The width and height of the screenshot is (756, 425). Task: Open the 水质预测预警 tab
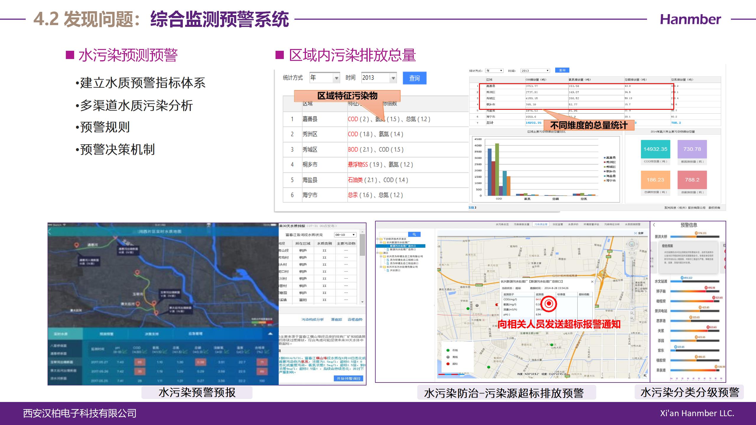coord(633,224)
